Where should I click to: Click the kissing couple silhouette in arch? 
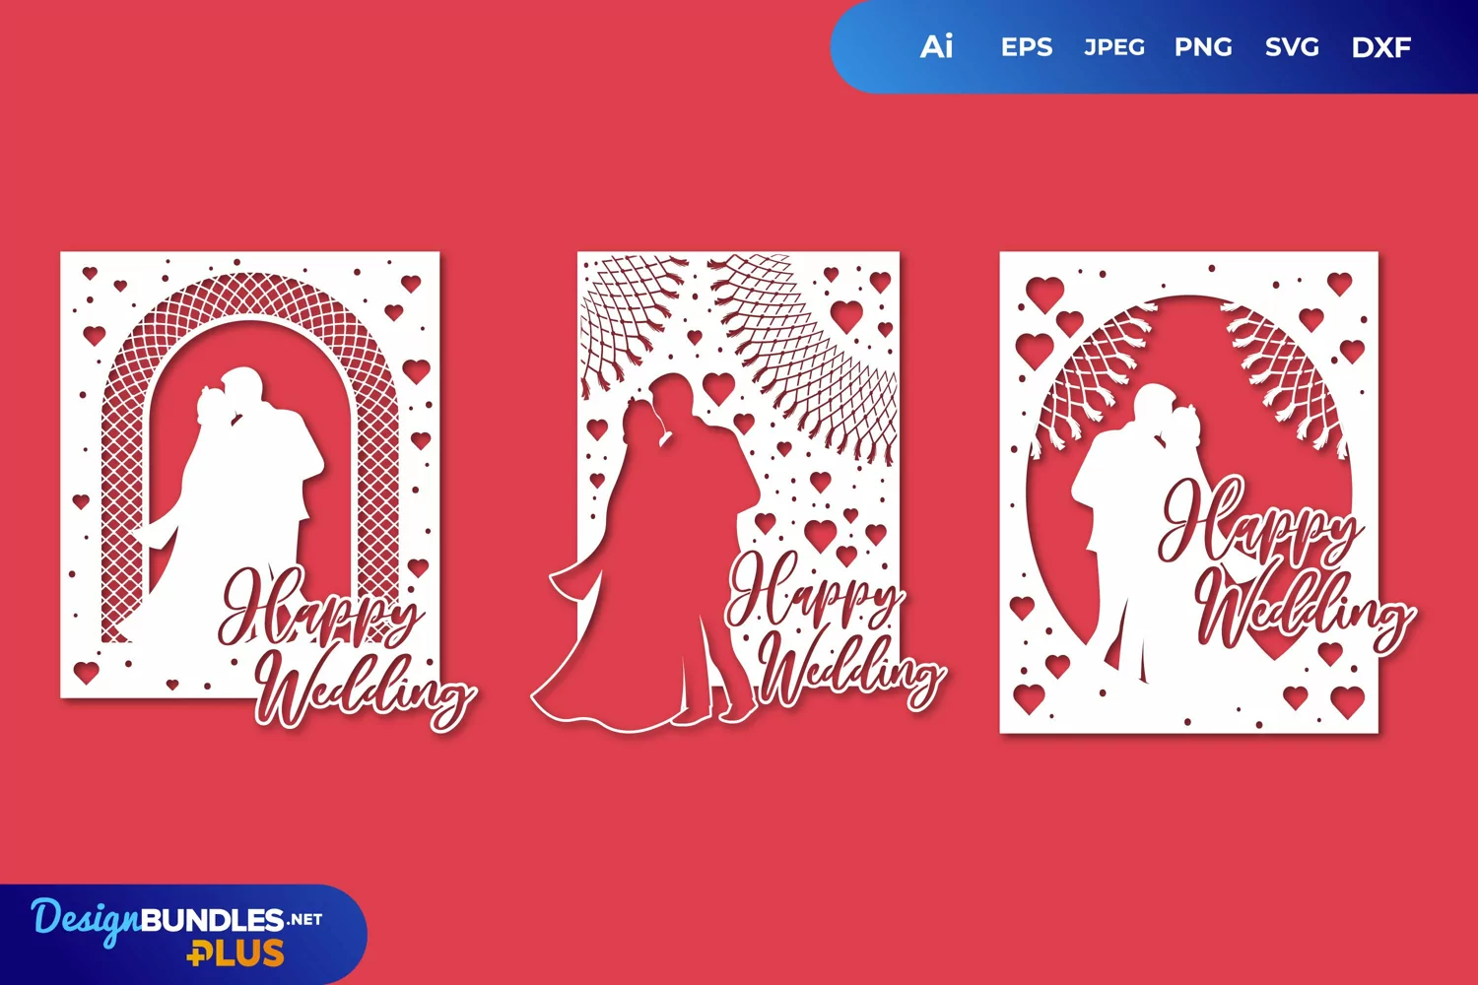pos(246,473)
